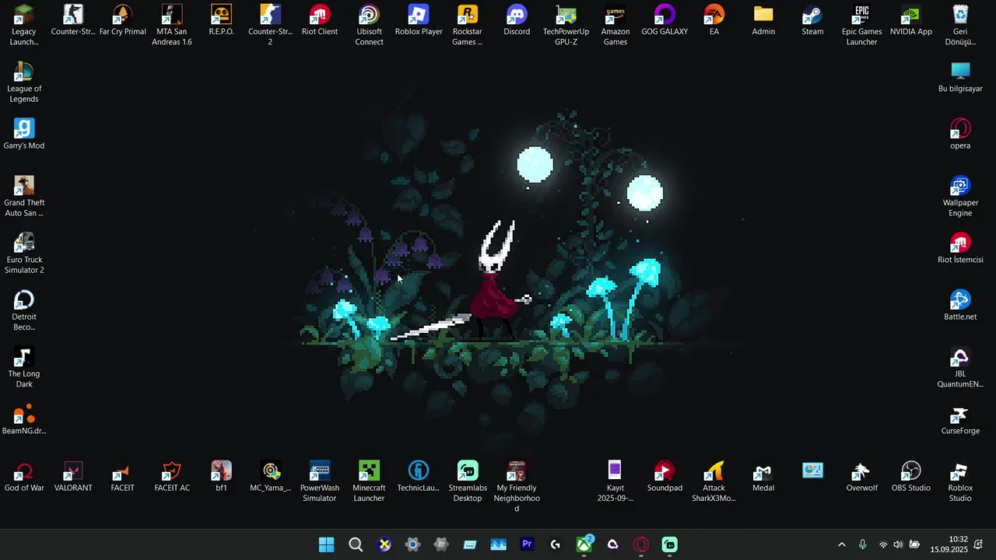Select the Euro Truck Simulator 2 icon
The width and height of the screenshot is (996, 560).
click(x=24, y=253)
